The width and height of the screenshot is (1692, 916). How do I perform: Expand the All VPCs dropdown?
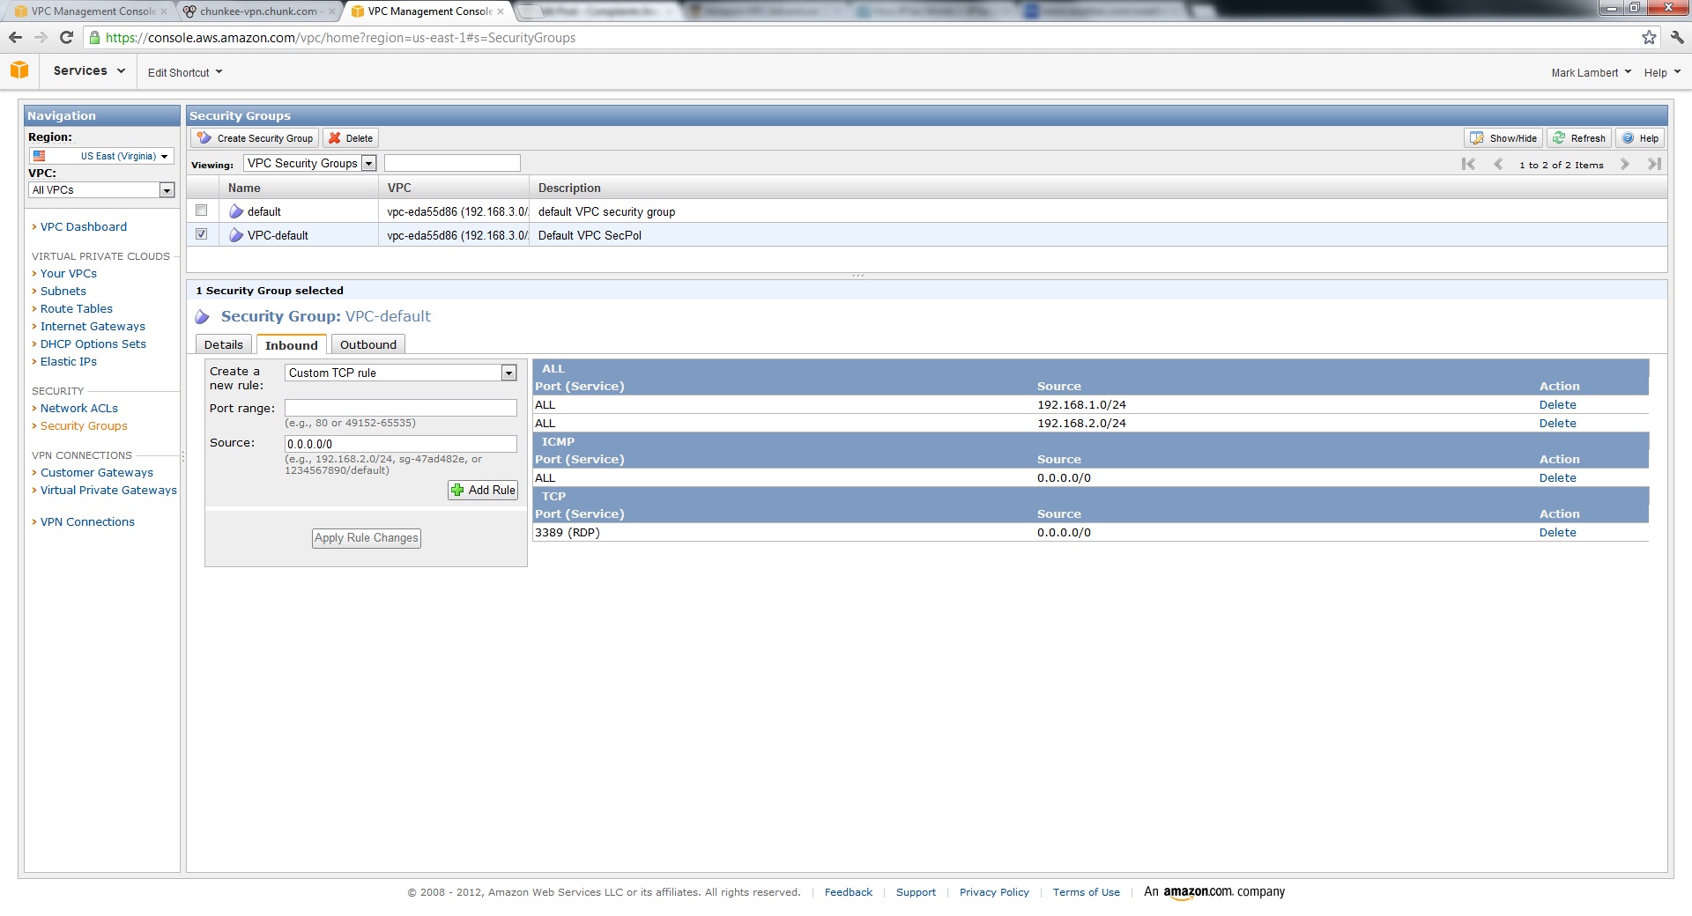[167, 190]
